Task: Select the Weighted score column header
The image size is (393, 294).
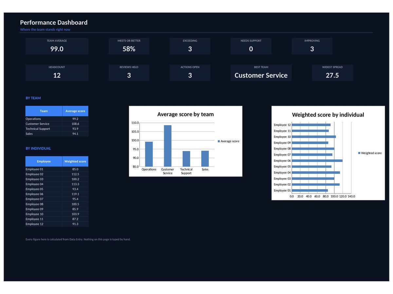Action: pos(75,161)
